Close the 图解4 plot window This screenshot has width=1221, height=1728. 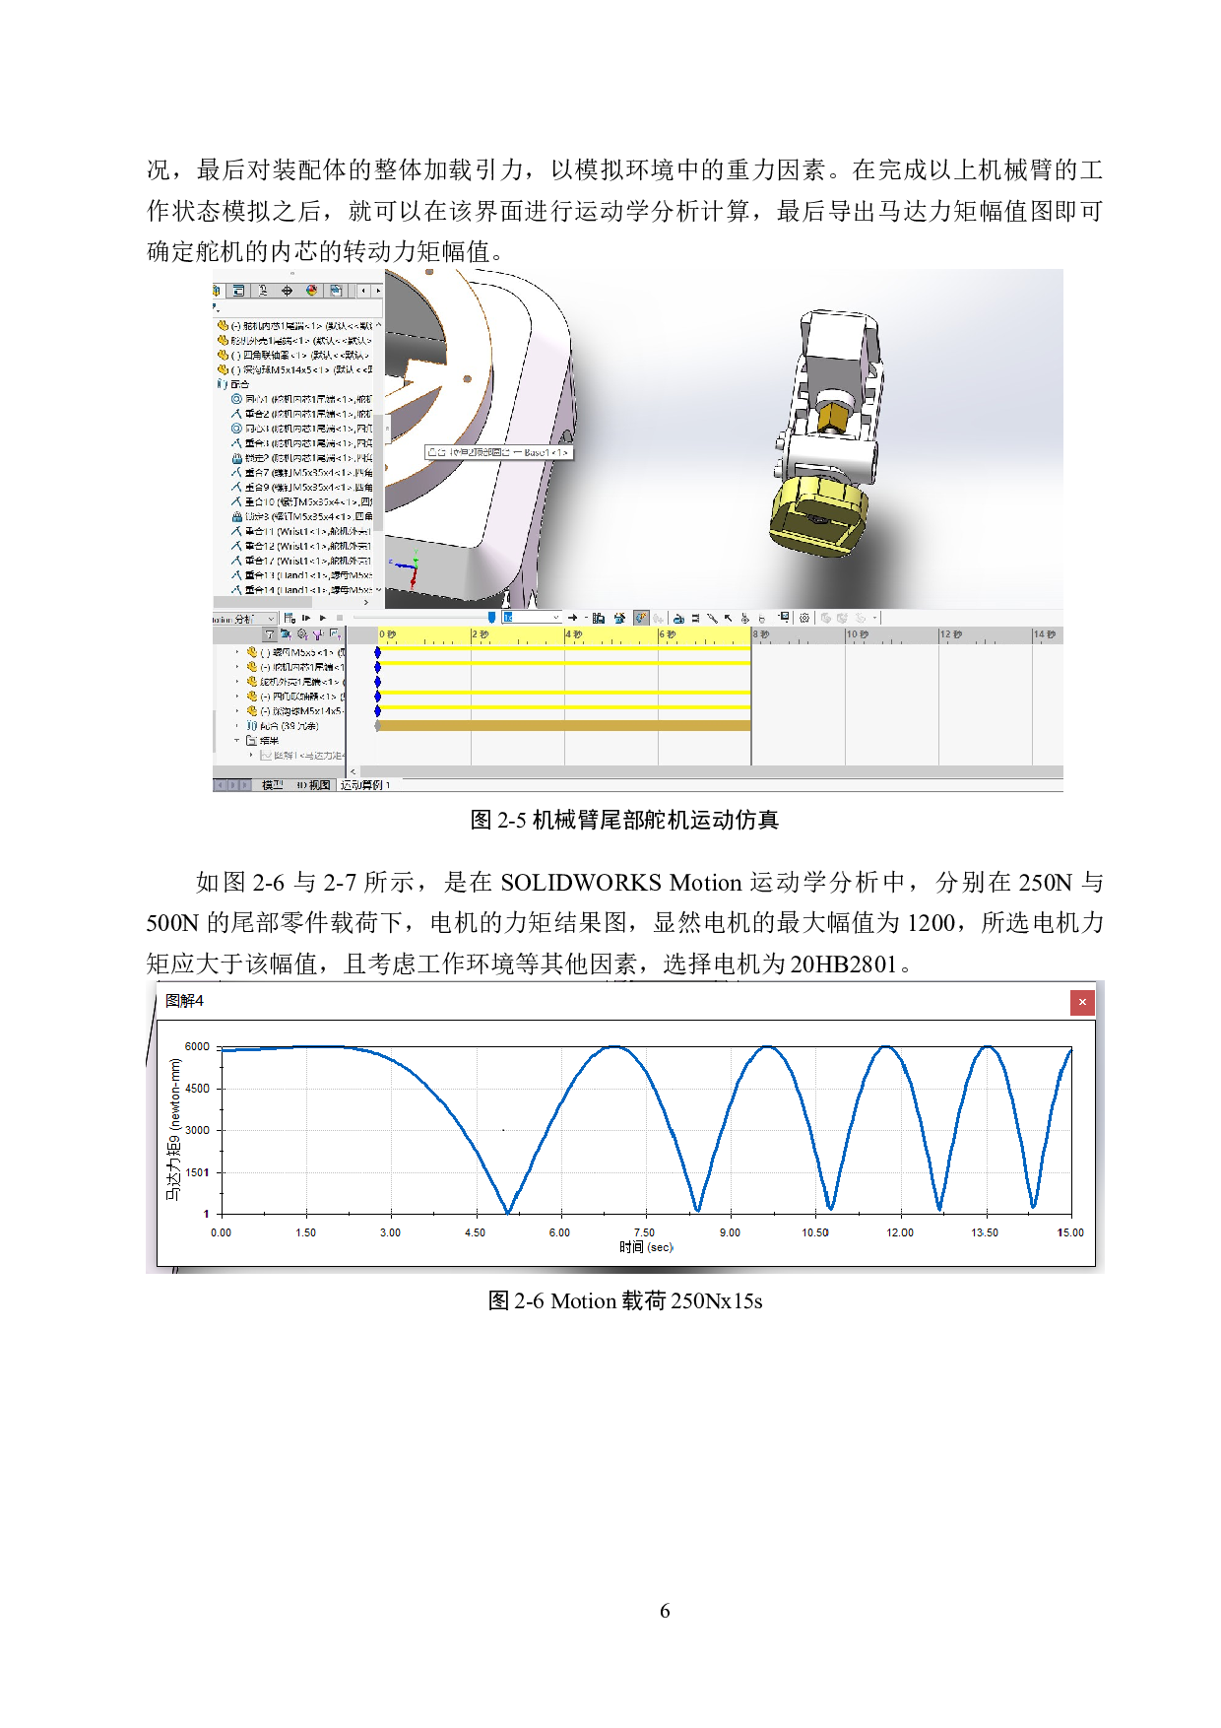point(1081,1002)
